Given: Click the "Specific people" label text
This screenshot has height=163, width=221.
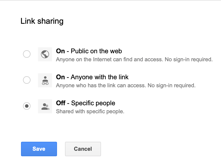Looking at the screenshot, I should tap(93, 103).
